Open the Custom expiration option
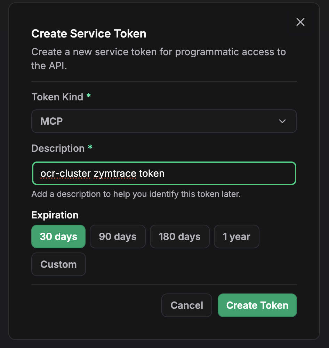Viewport: 329px width, 348px height. pos(58,264)
